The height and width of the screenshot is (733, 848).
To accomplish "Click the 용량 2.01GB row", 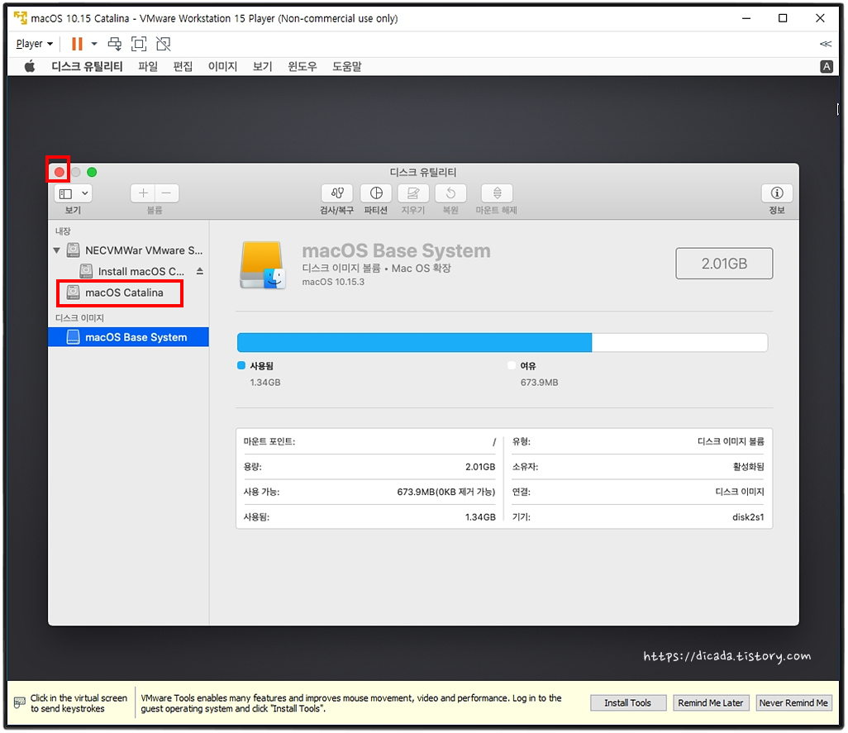I will (369, 467).
